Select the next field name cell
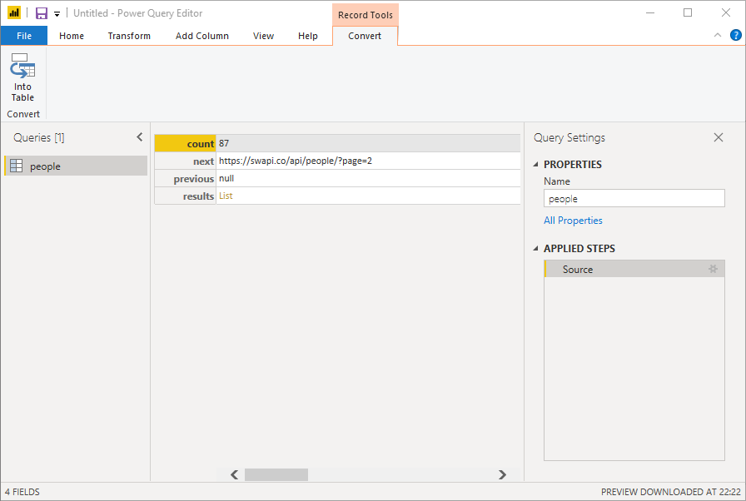Screen dimensions: 746x501 185,161
